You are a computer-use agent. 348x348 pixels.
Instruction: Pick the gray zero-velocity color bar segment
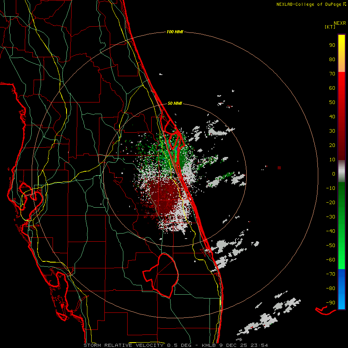point(341,171)
